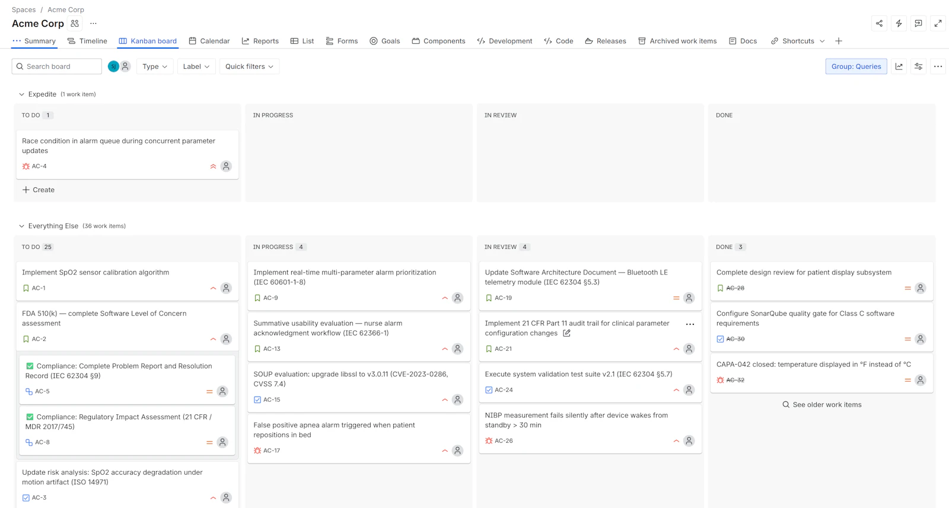Open the List tab
This screenshot has width=949, height=508.
click(302, 41)
